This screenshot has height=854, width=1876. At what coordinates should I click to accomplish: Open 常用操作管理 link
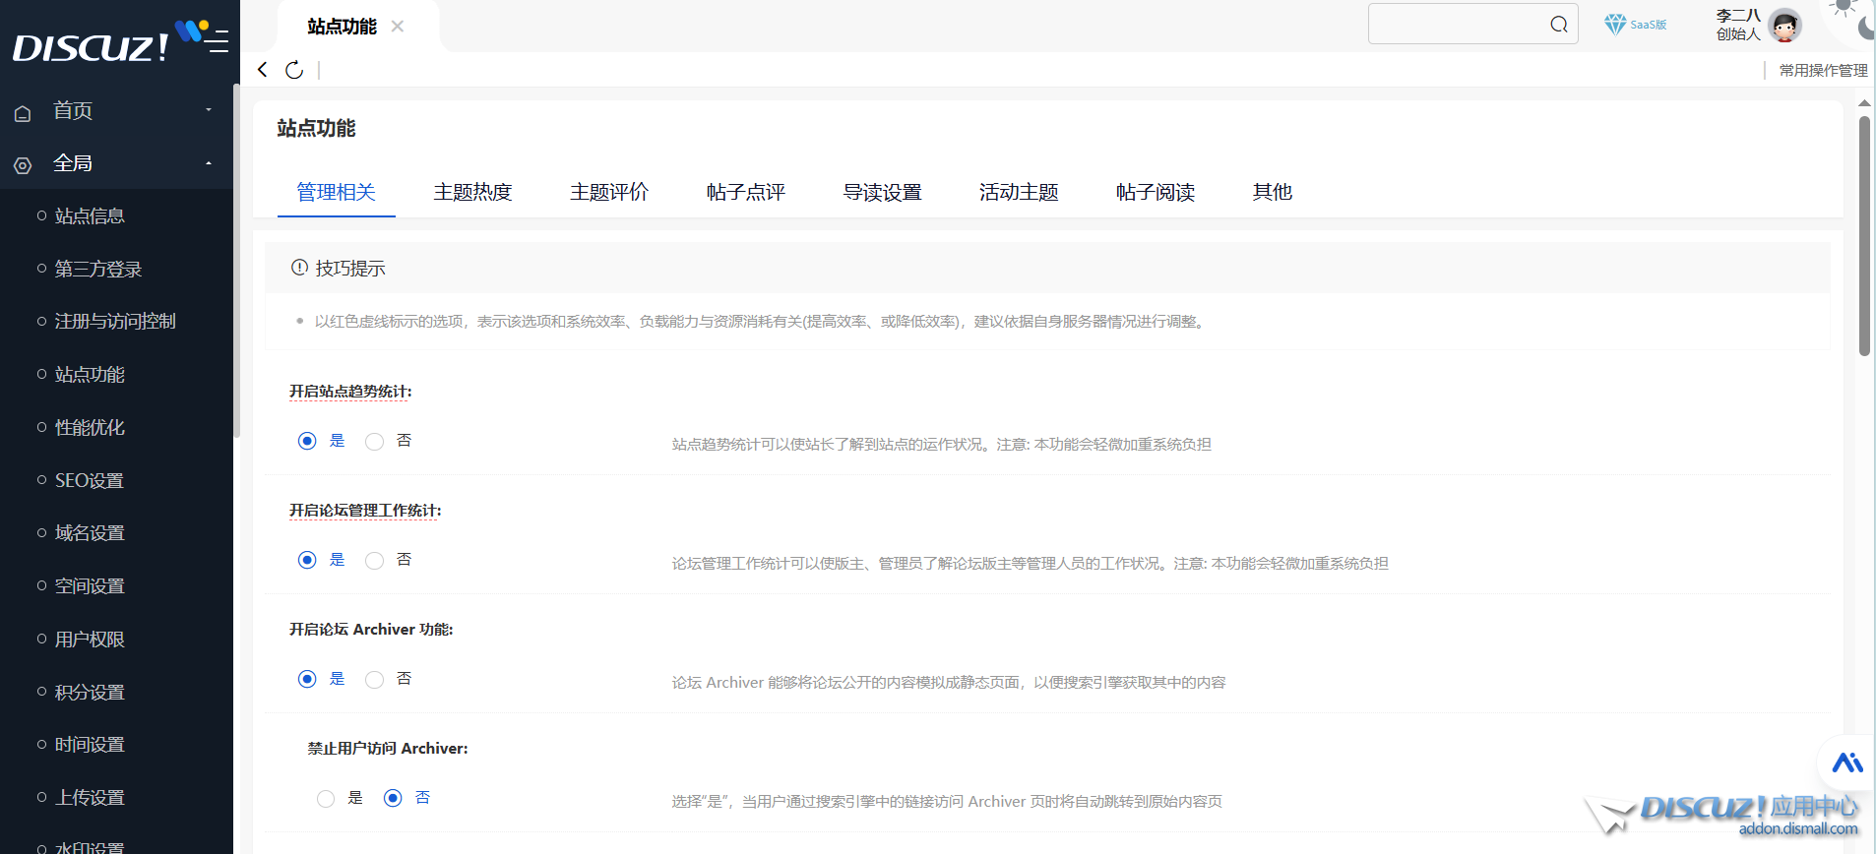pos(1823,70)
